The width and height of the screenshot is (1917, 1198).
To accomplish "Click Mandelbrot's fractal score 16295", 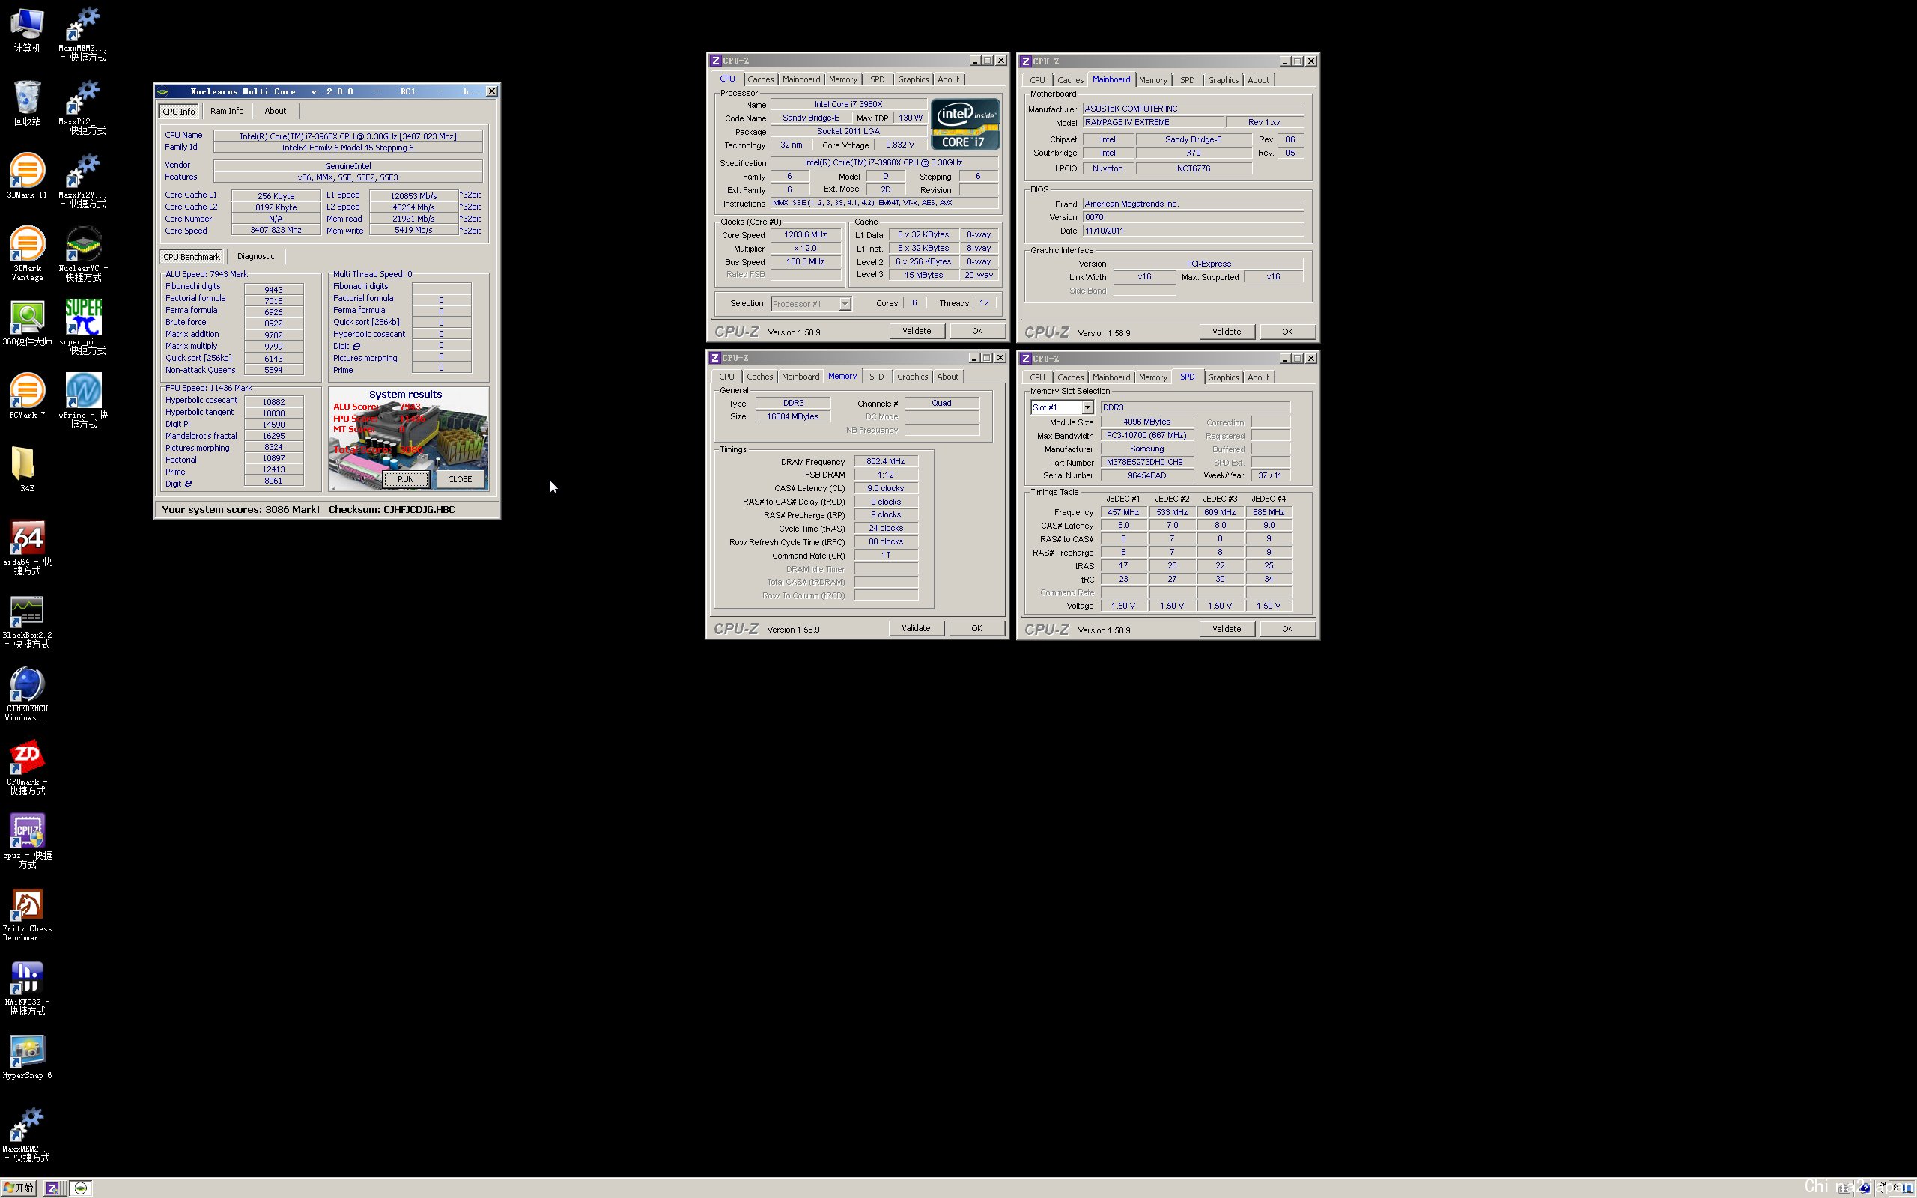I will click(273, 436).
